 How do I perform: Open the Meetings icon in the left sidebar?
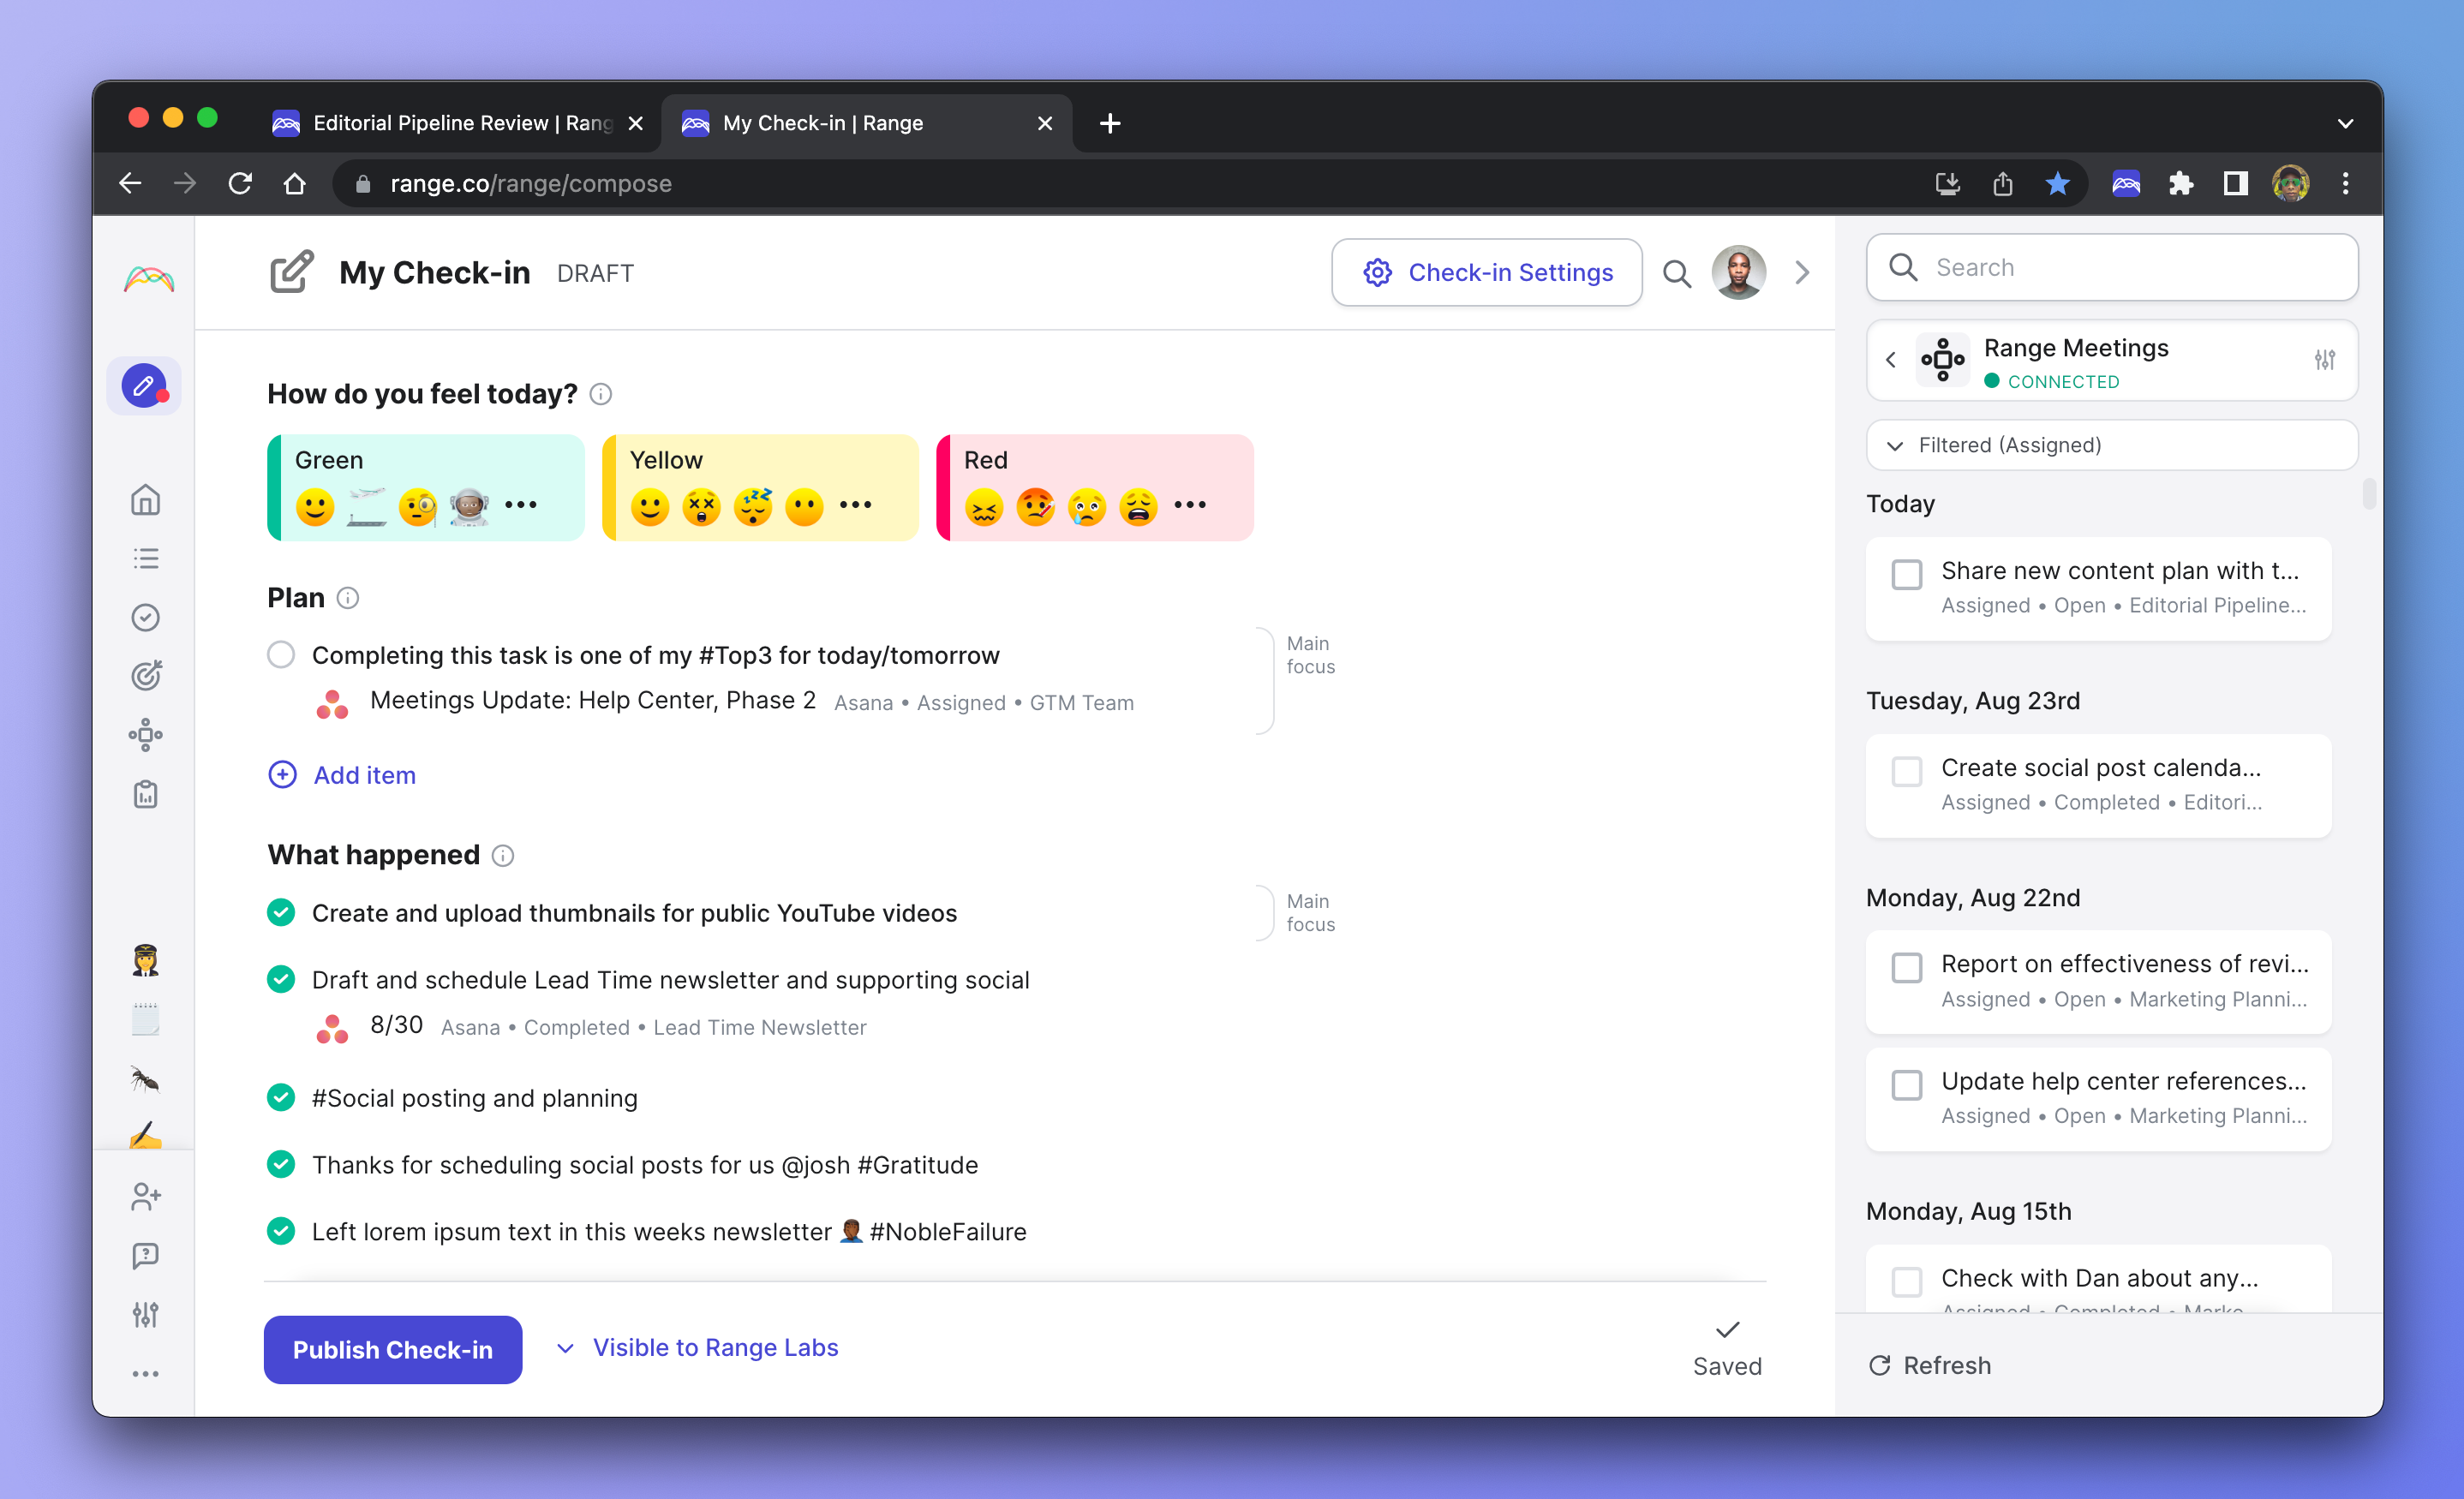[x=145, y=735]
